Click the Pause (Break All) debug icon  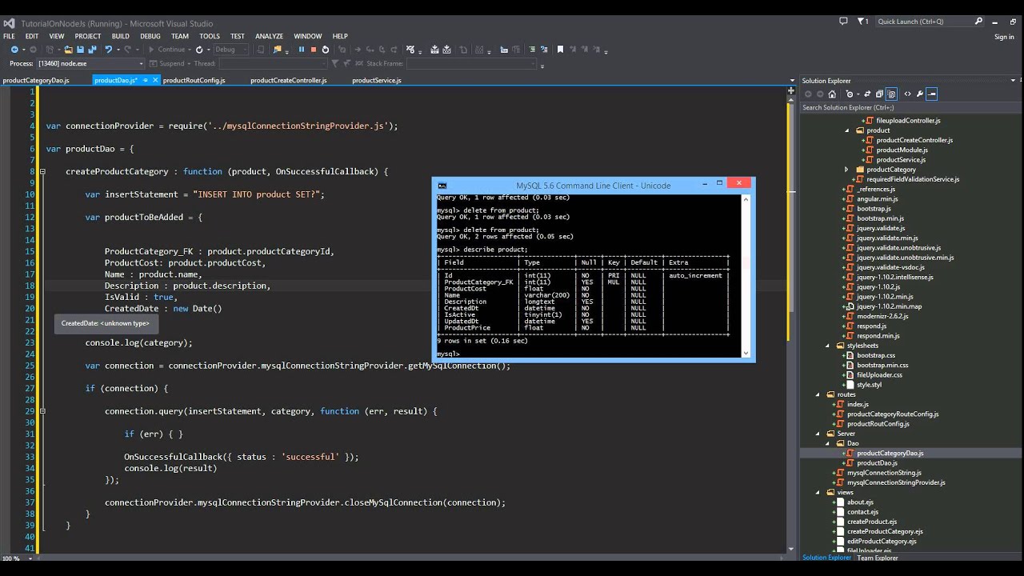pyautogui.click(x=302, y=49)
